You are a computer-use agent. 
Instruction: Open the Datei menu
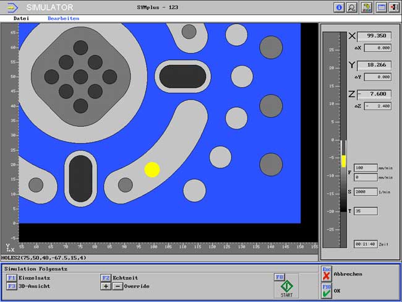point(21,19)
